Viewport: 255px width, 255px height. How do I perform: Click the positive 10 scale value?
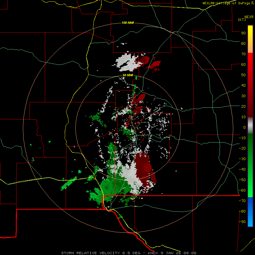pyautogui.click(x=243, y=117)
